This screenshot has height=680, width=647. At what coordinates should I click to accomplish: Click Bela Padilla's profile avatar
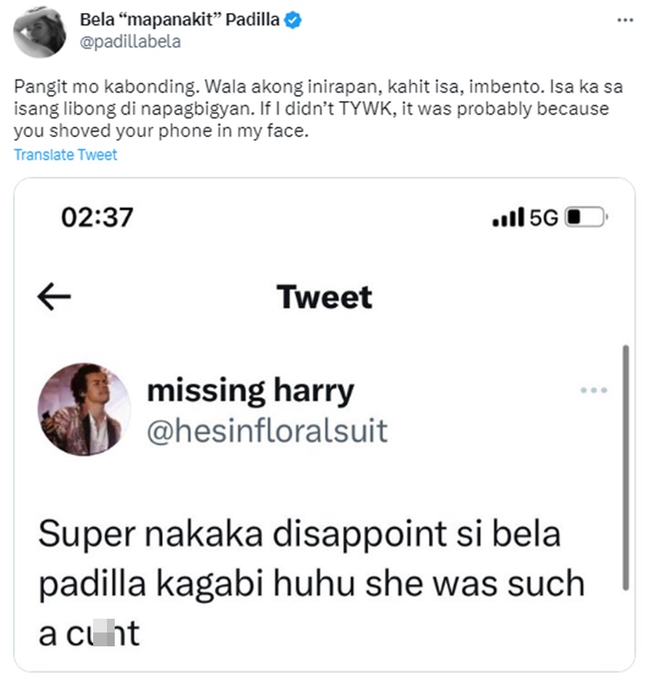[x=40, y=31]
